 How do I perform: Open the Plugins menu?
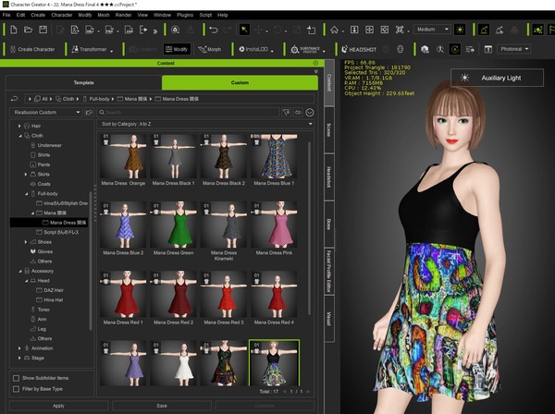click(185, 15)
